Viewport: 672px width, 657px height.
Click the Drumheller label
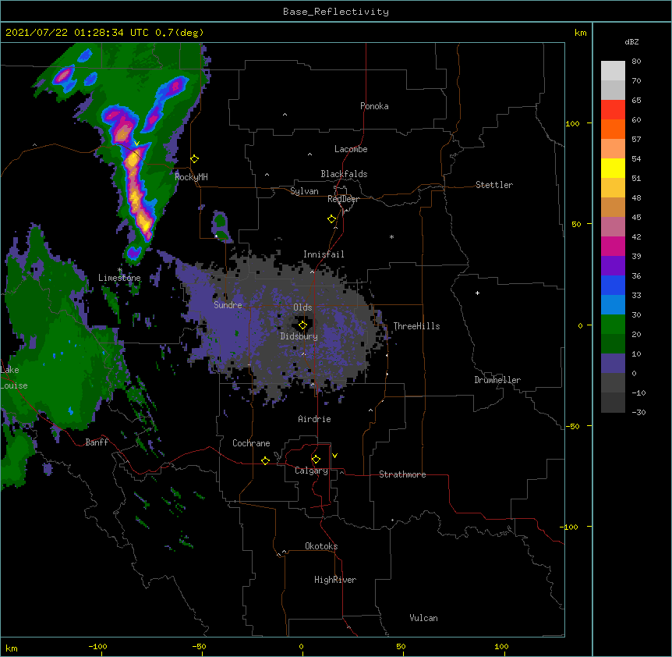pos(497,380)
